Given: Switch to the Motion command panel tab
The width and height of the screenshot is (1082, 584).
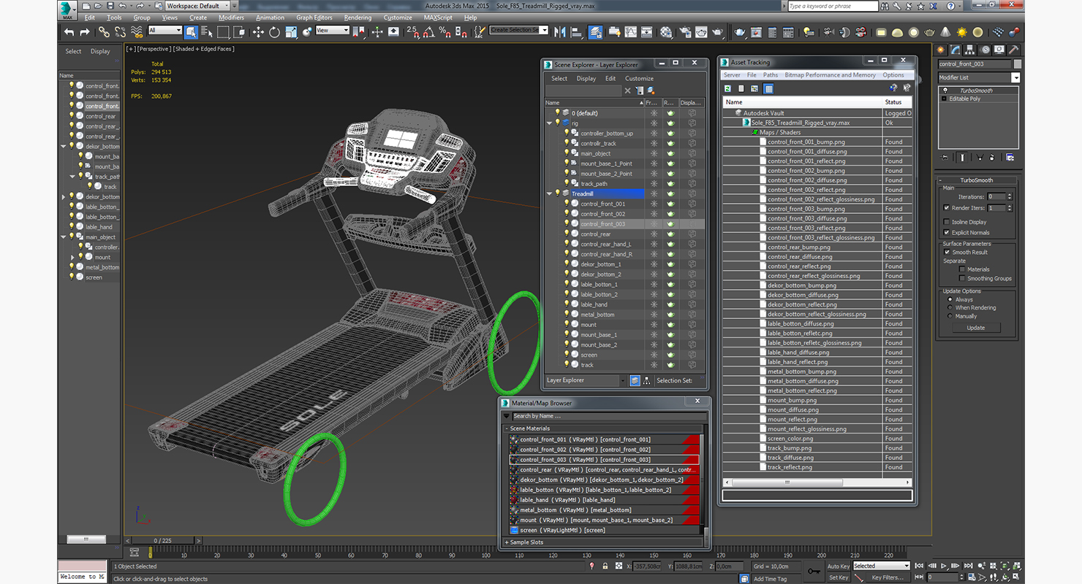Looking at the screenshot, I should coord(985,50).
